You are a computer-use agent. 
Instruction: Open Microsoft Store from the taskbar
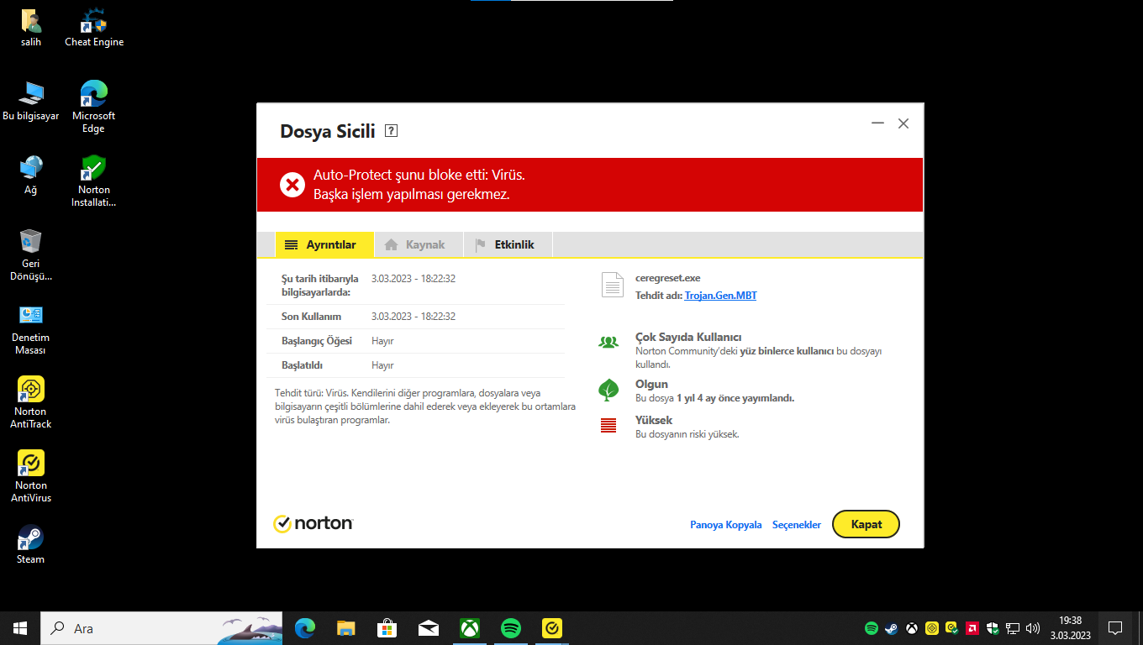(x=387, y=628)
